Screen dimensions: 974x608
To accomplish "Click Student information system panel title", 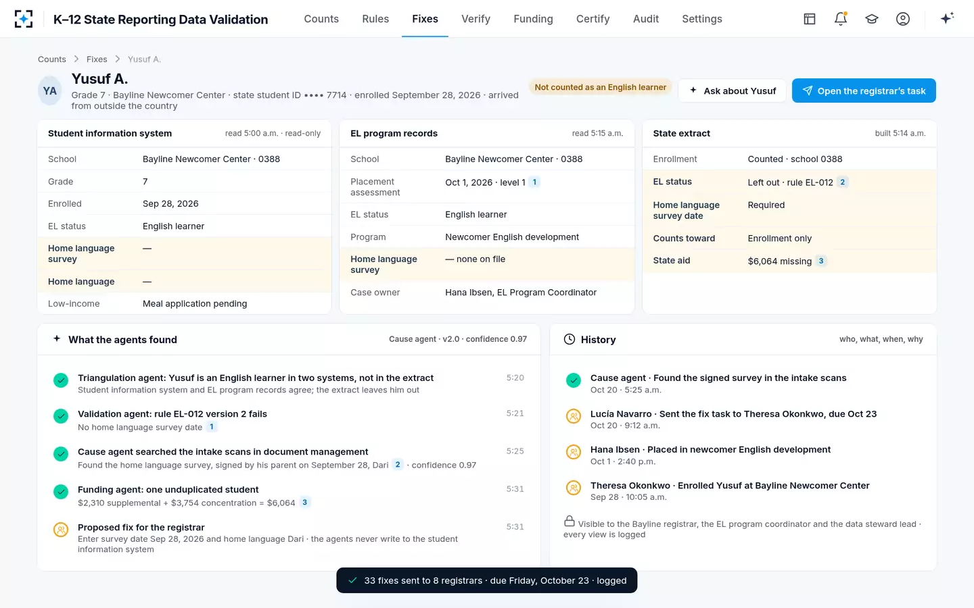I will 110,134.
